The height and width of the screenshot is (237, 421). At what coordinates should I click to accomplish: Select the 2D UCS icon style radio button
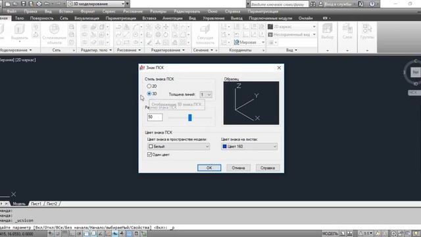[149, 86]
